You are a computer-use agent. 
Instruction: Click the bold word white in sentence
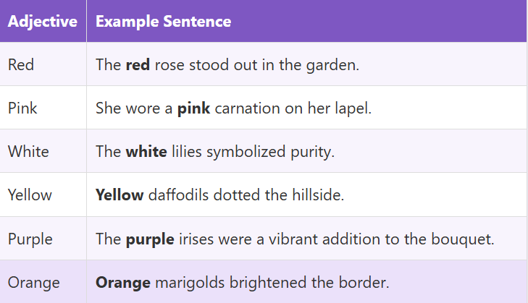pos(146,151)
